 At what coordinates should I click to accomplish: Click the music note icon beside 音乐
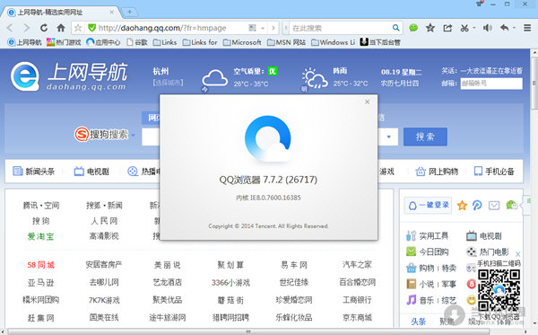(x=411, y=300)
